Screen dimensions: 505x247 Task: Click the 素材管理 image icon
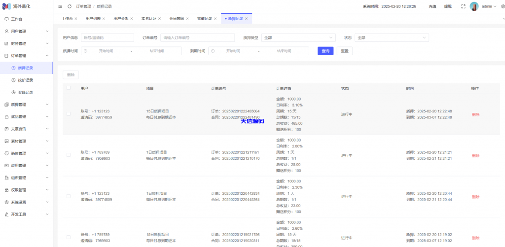(x=6, y=141)
